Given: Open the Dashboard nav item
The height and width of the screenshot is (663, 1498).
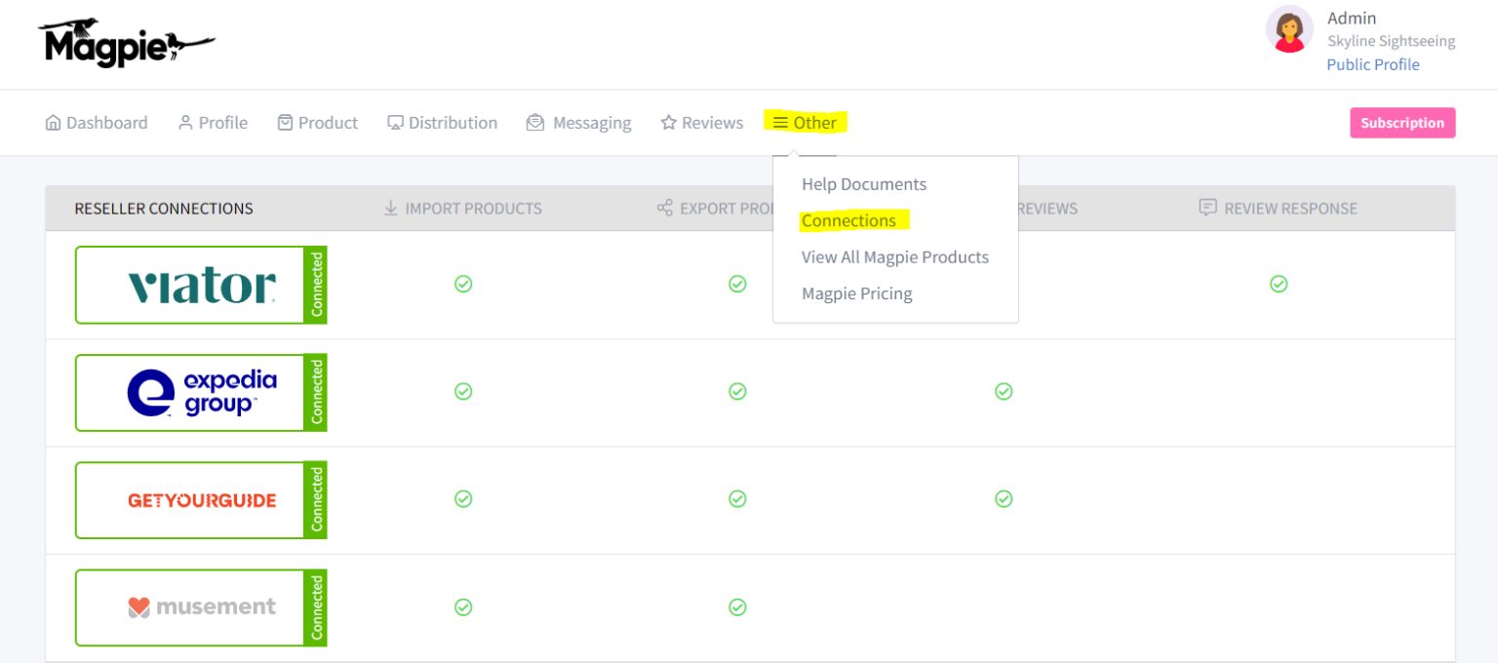Looking at the screenshot, I should (x=97, y=123).
